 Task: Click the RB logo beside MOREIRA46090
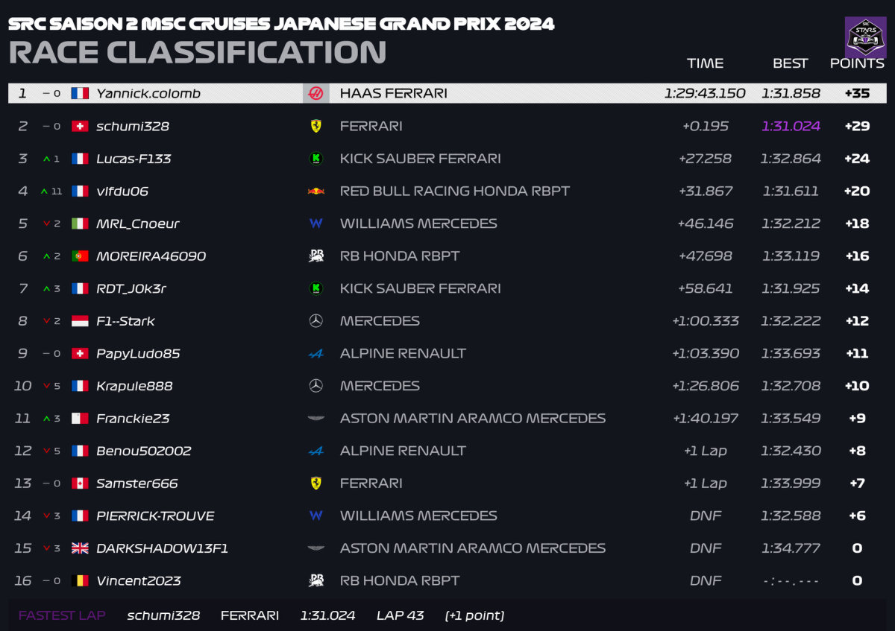(315, 256)
